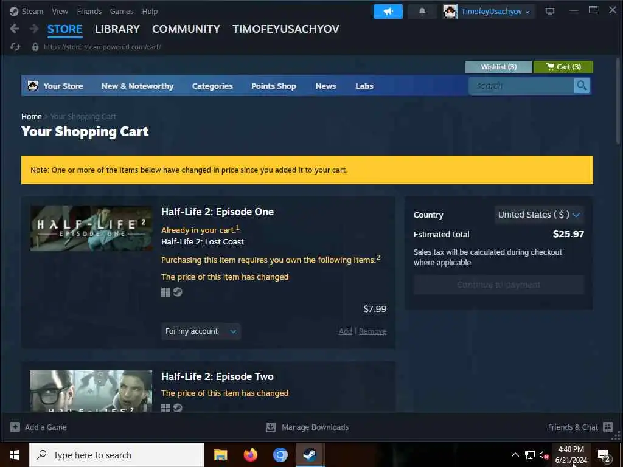
Task: Launch File Explorer from taskbar
Action: (220, 455)
